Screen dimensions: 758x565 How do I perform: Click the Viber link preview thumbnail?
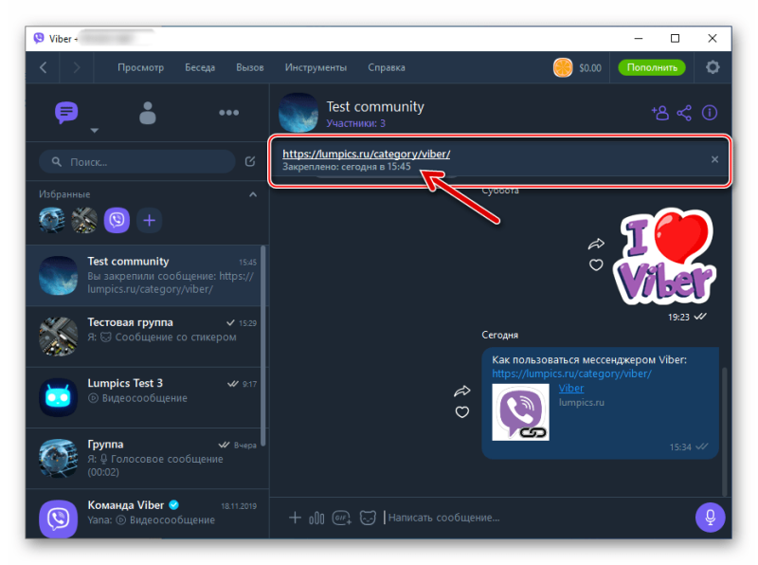520,412
